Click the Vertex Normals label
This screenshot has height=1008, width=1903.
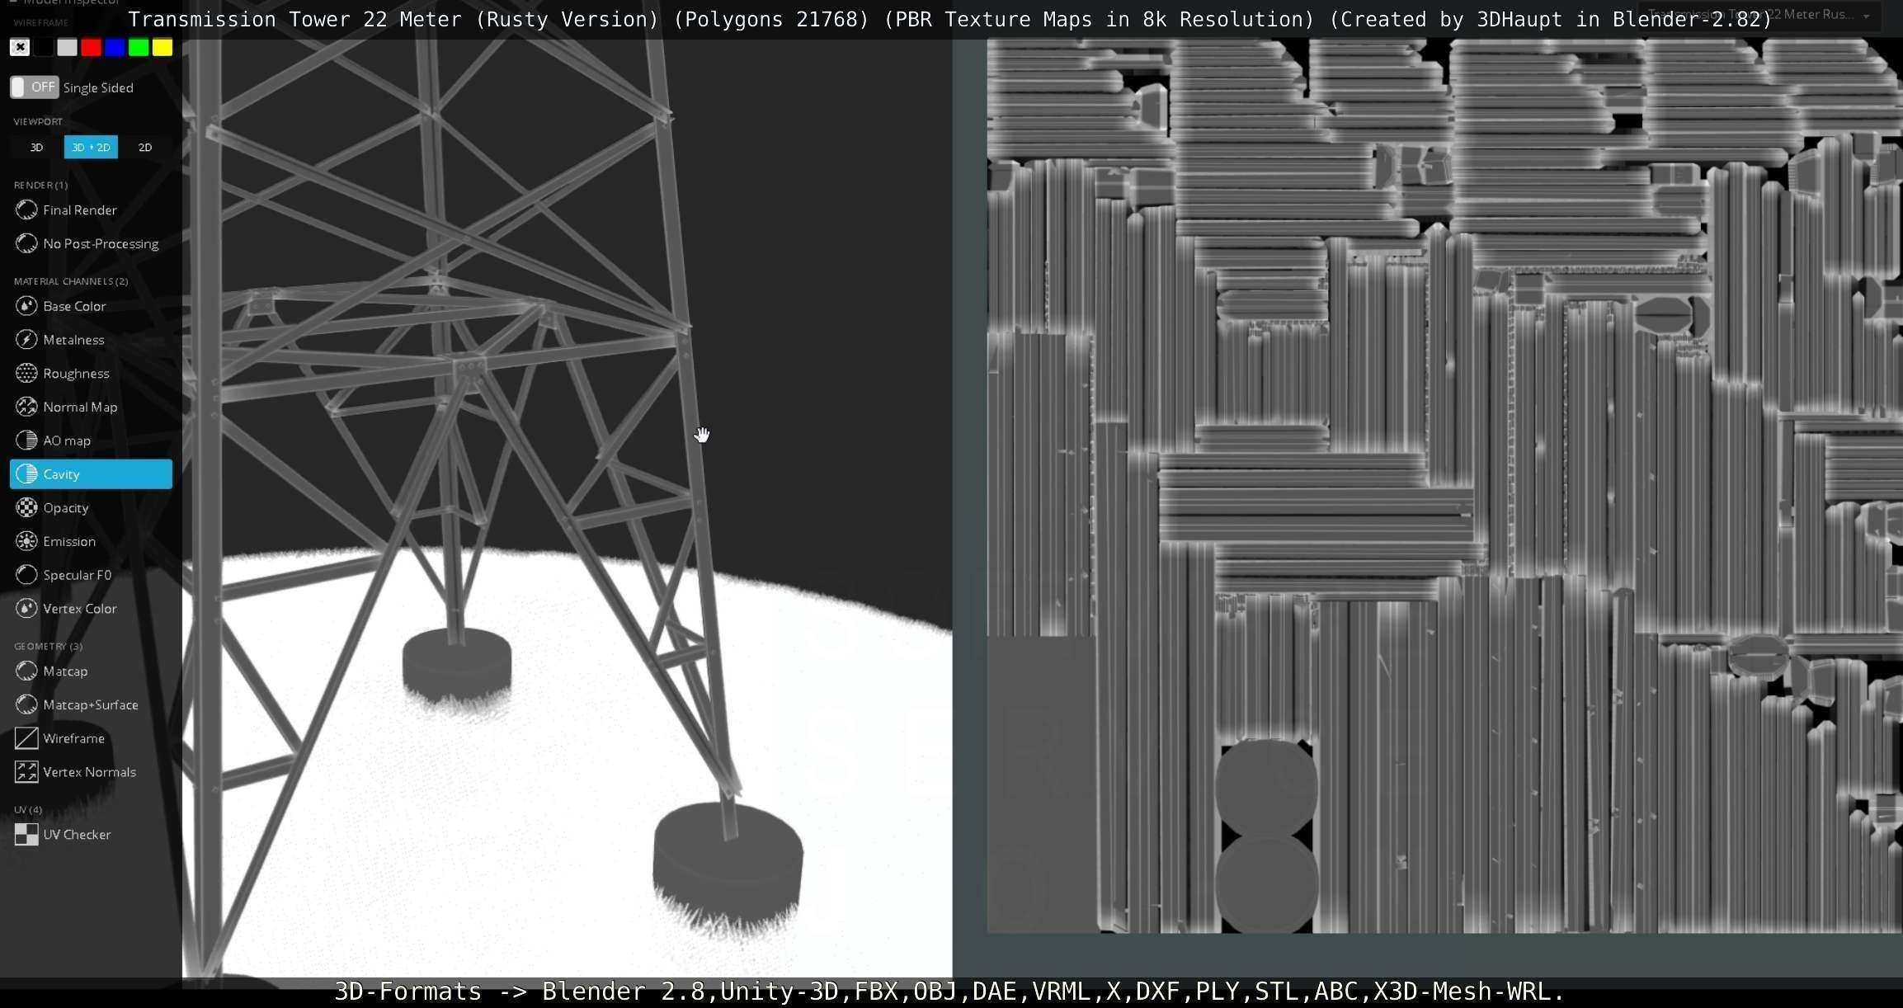coord(89,772)
